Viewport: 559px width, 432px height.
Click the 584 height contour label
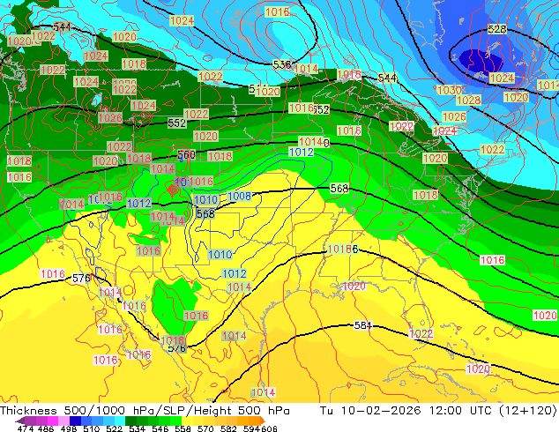coord(363,325)
